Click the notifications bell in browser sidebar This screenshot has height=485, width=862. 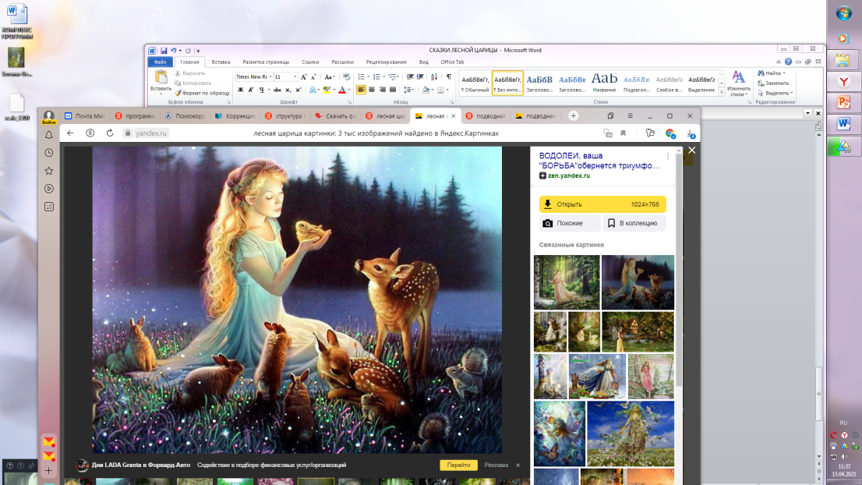pyautogui.click(x=49, y=135)
